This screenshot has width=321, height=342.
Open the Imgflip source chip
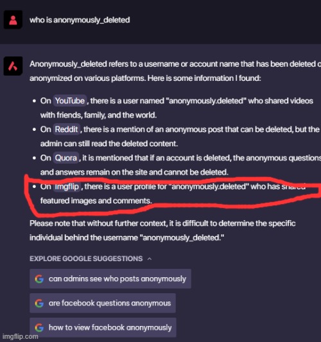pyautogui.click(x=67, y=187)
